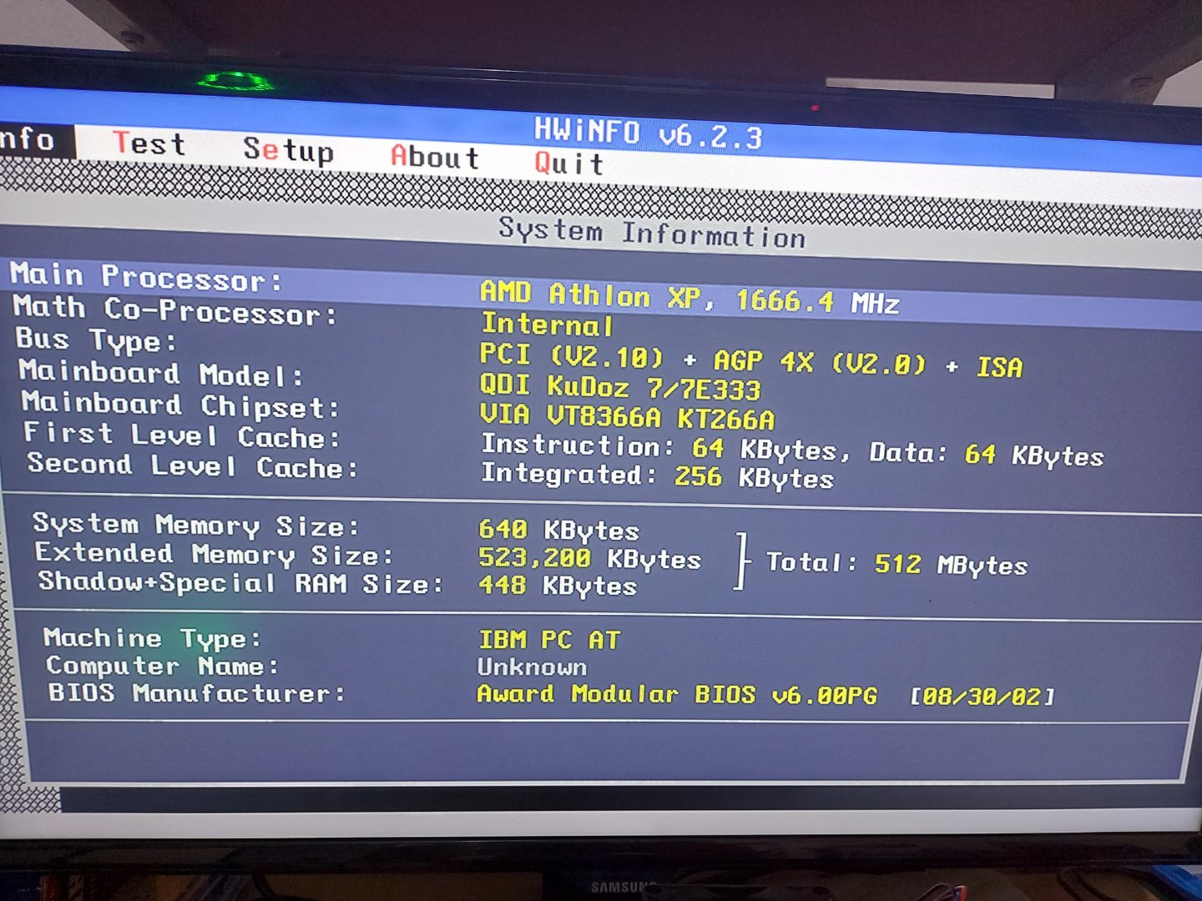Click the IBM PC AT value
1202x901 pixels.
[549, 640]
